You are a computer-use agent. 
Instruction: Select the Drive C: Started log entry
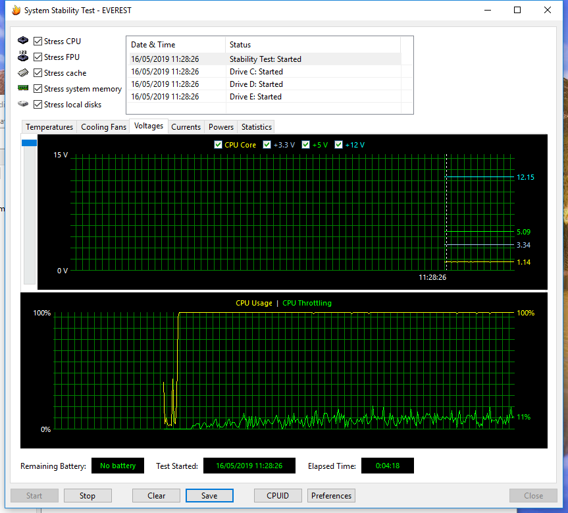[x=265, y=71]
